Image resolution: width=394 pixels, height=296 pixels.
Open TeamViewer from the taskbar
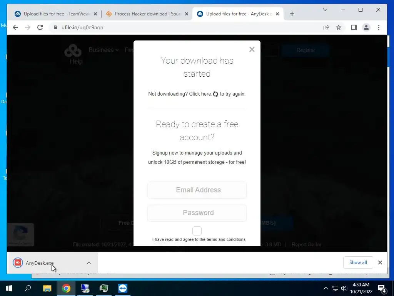click(123, 288)
